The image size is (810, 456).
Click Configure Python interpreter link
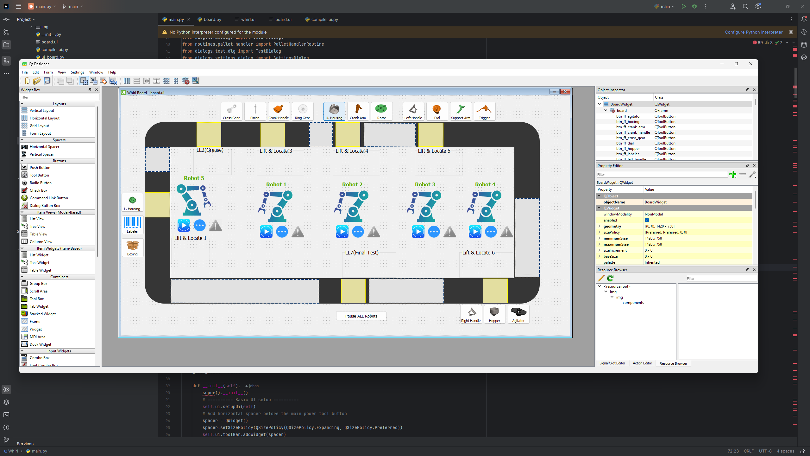click(x=754, y=32)
